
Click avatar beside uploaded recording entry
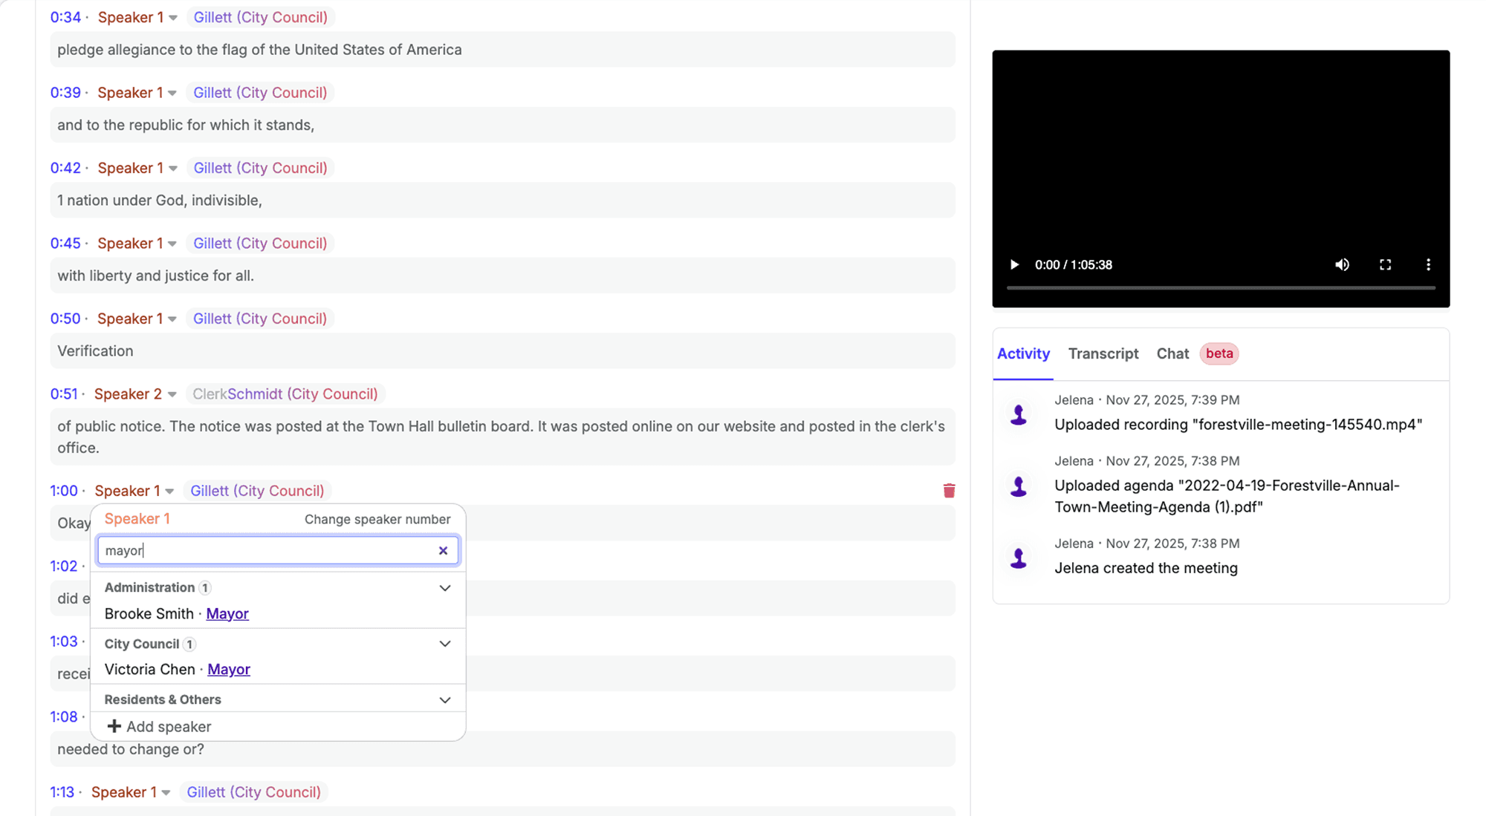[1019, 414]
